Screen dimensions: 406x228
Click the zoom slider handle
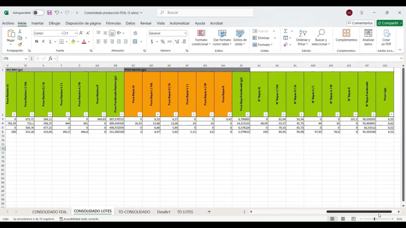click(374, 219)
